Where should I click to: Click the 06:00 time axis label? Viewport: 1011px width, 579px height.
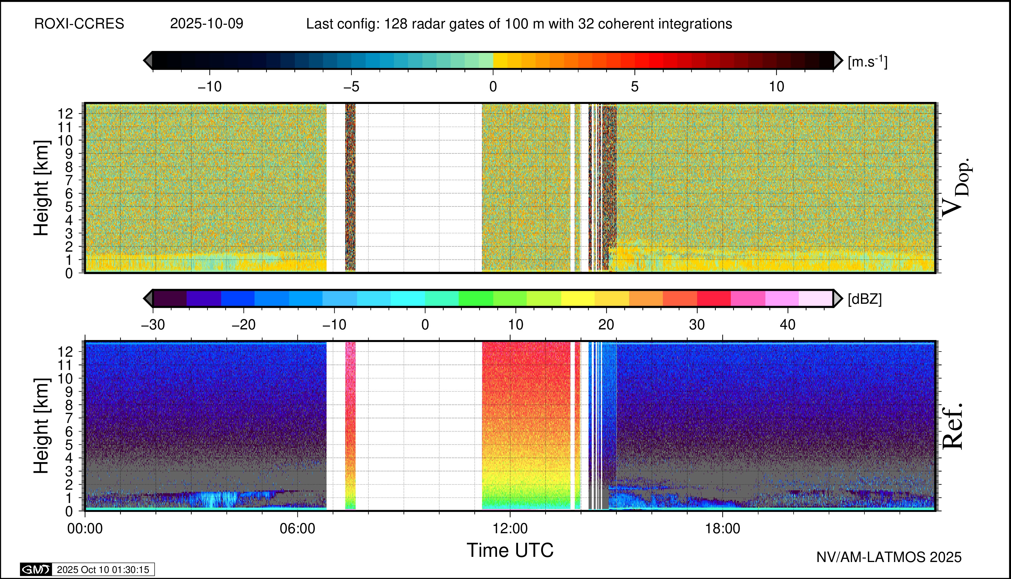click(297, 529)
